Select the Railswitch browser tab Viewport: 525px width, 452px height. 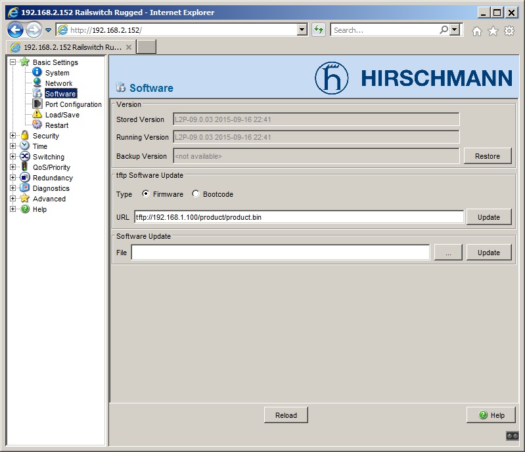[x=70, y=47]
